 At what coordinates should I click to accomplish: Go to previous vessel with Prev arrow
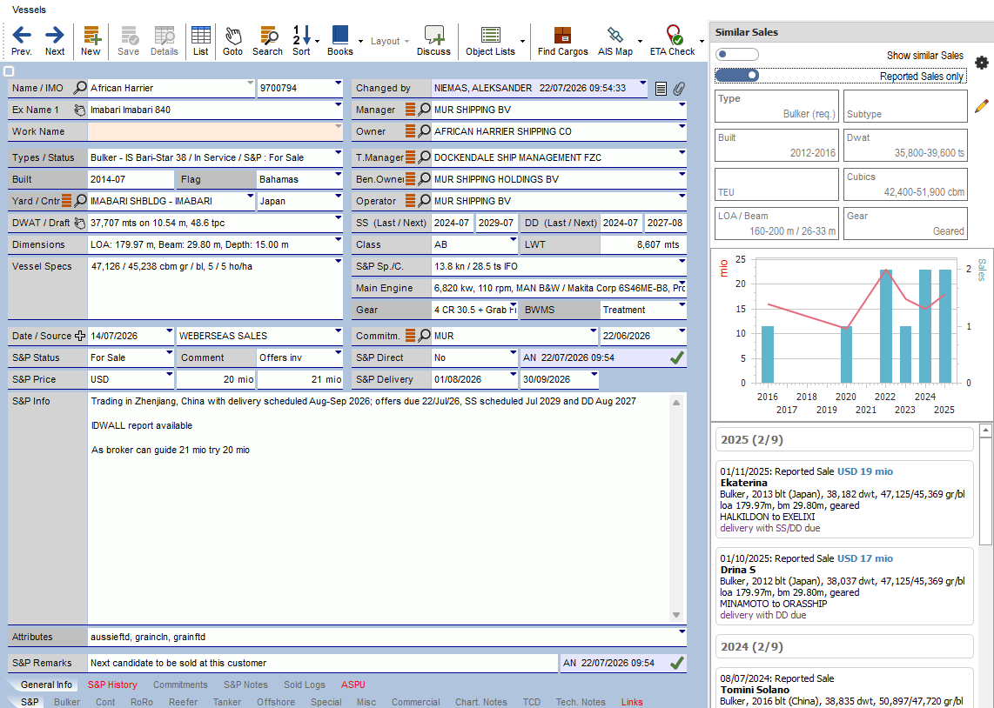point(22,41)
